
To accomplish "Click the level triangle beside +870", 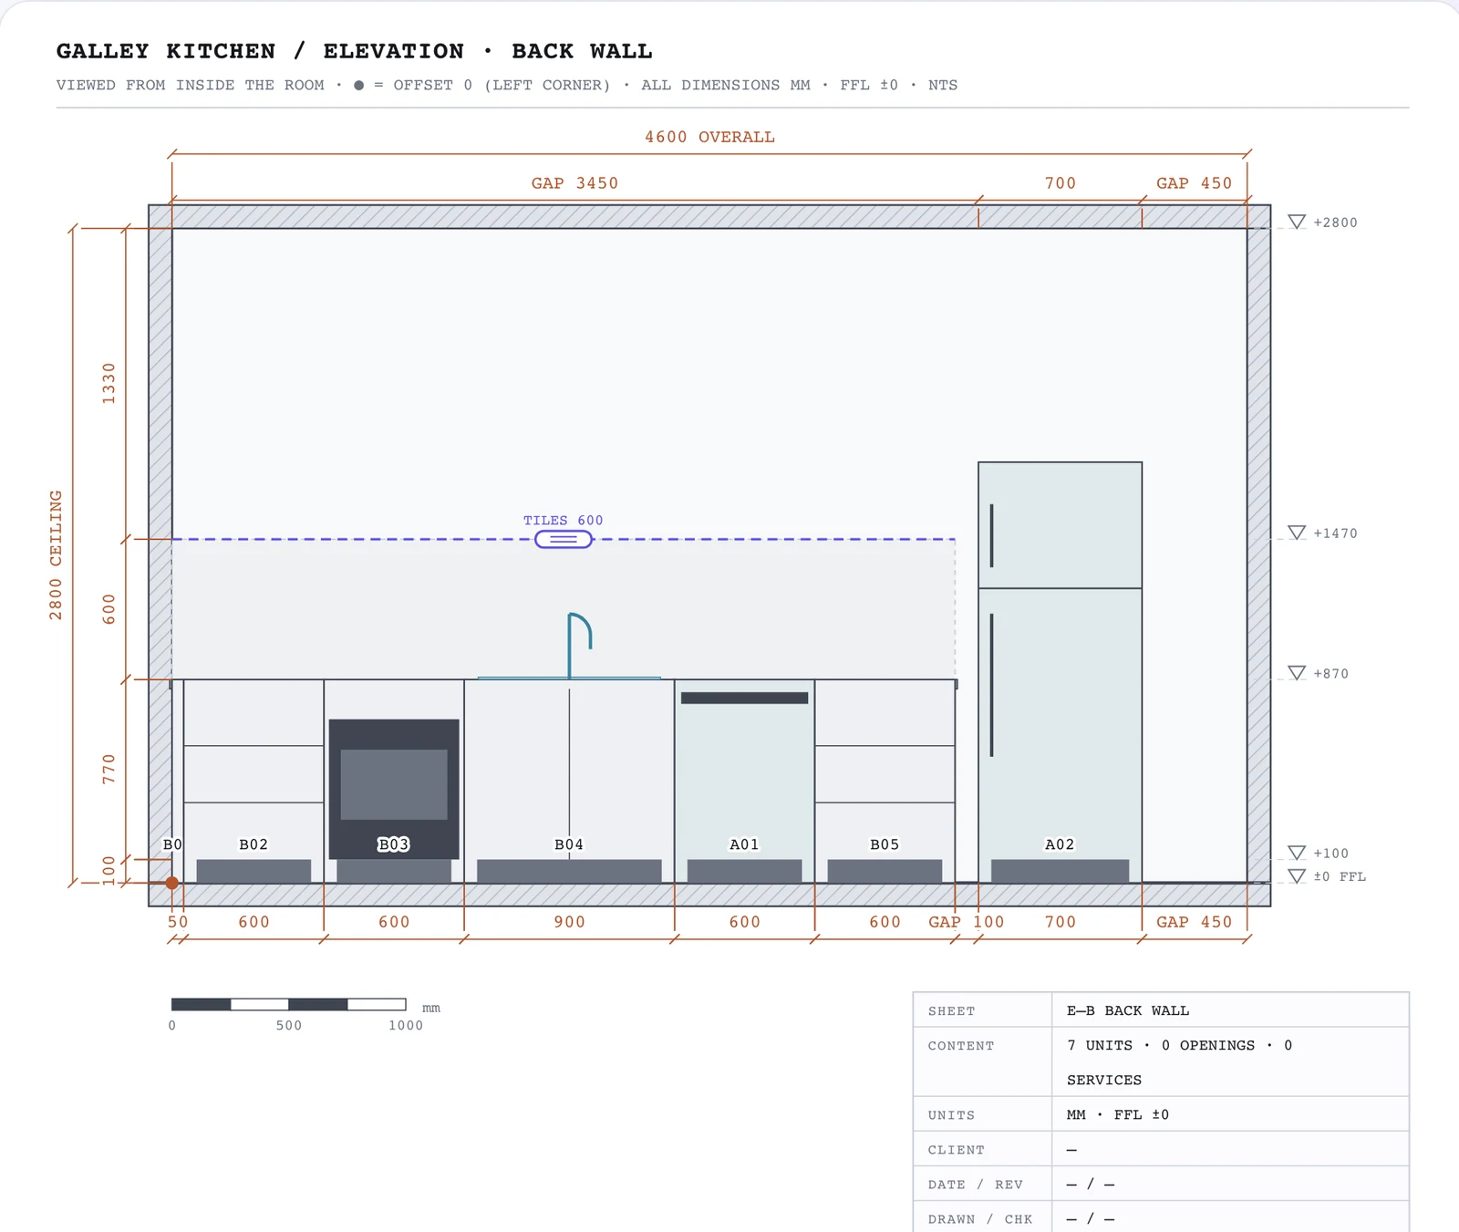I will pos(1297,673).
